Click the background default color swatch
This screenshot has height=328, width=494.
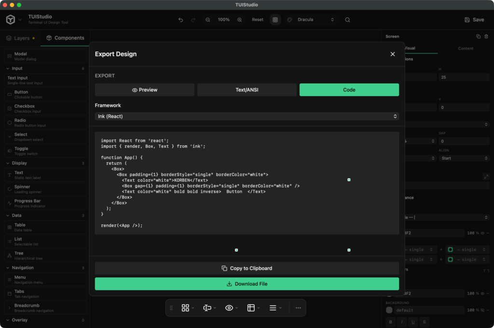click(x=389, y=310)
